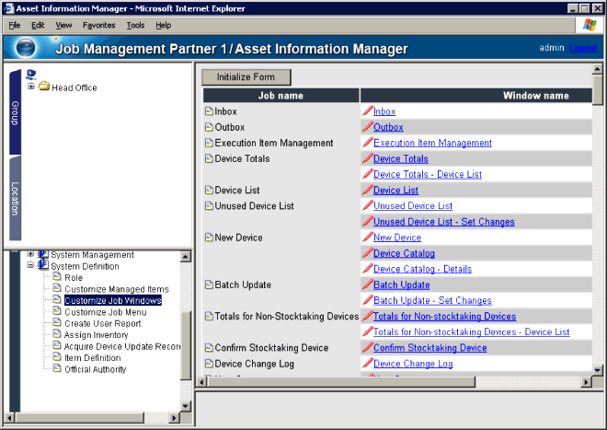Click the pencil icon next to Device Catalog
607x430 pixels.
[368, 253]
